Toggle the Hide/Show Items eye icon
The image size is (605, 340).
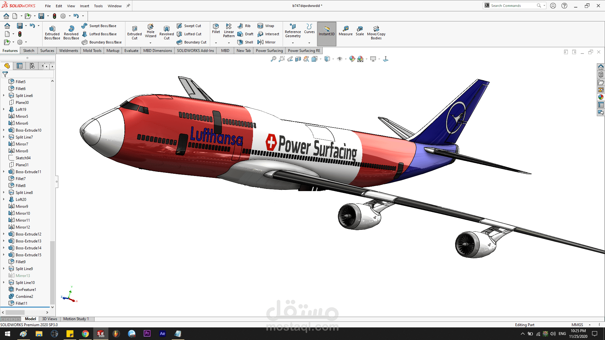[340, 59]
